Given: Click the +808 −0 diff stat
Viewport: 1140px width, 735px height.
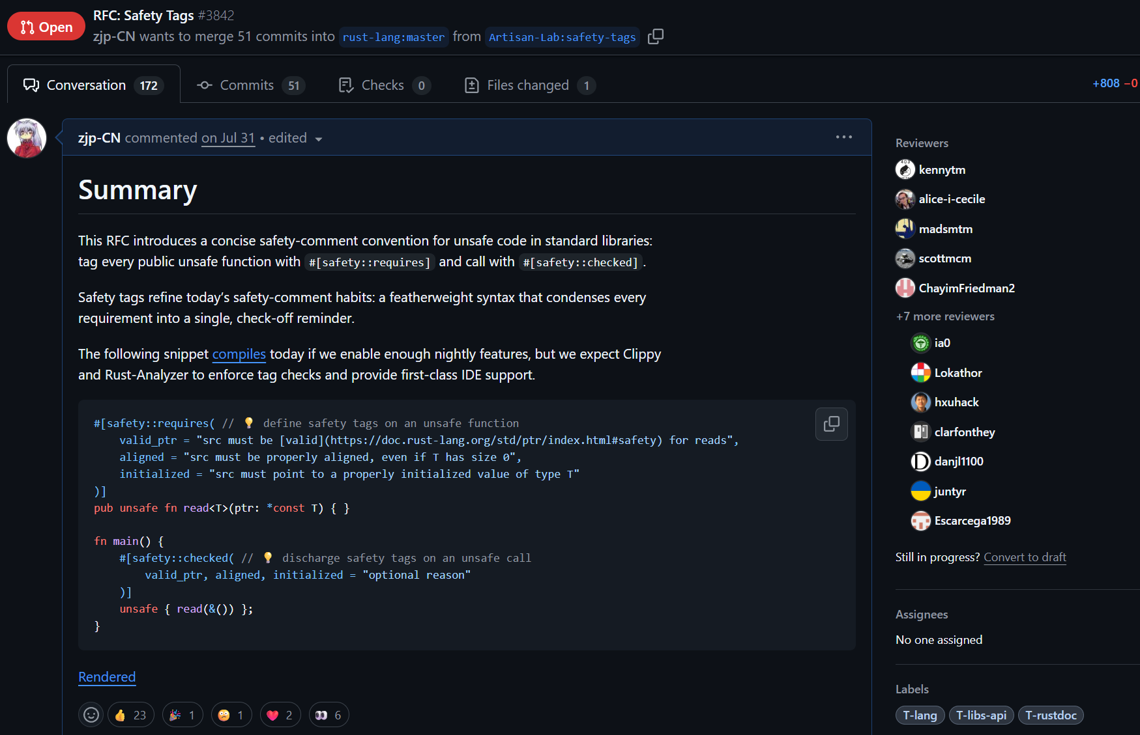Looking at the screenshot, I should 1115,83.
